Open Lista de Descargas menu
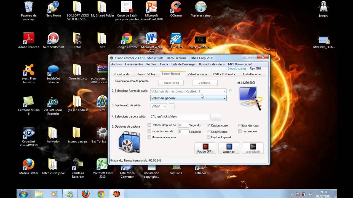Image resolution: width=353 pixels, height=198 pixels. [x=183, y=64]
